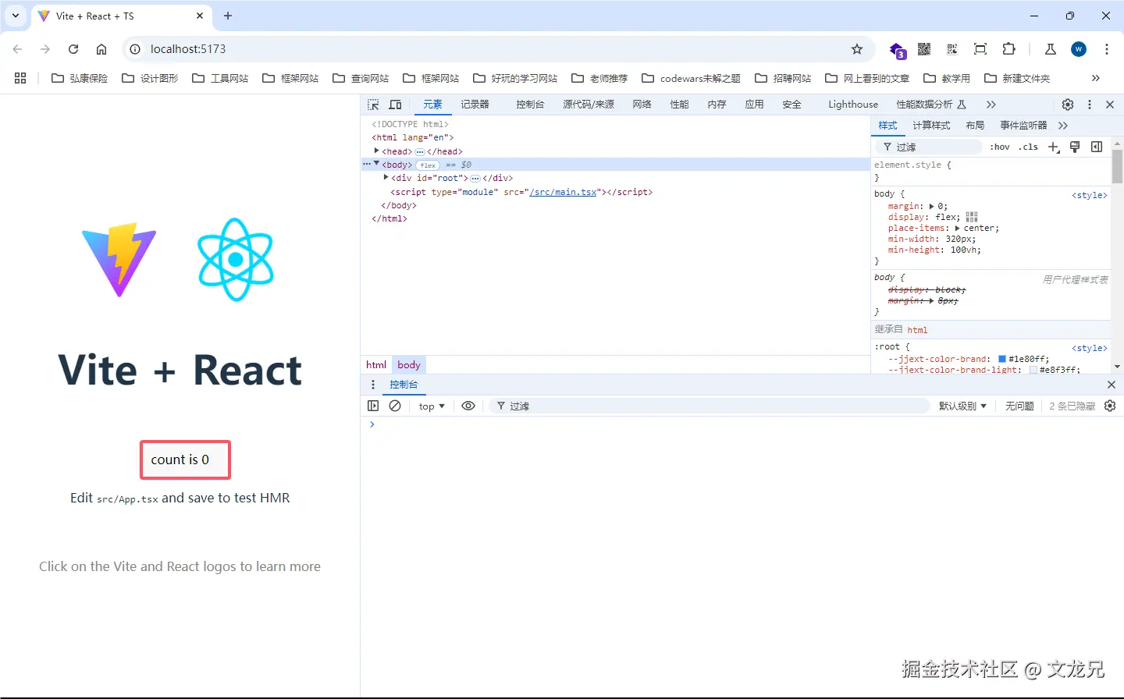Expand the margin shorthand in body style

(931, 207)
